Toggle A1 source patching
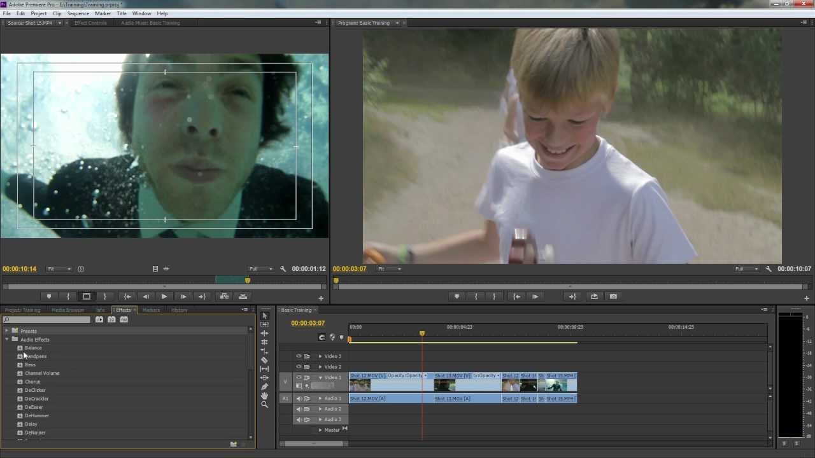Viewport: 815px width, 458px height. (285, 399)
